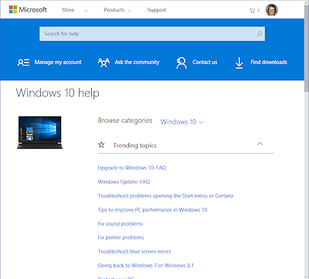Open Tips to improve PC performance link

pyautogui.click(x=152, y=209)
